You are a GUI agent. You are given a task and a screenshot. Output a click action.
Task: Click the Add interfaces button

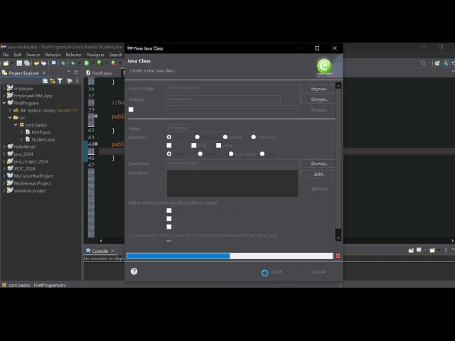[x=318, y=174]
